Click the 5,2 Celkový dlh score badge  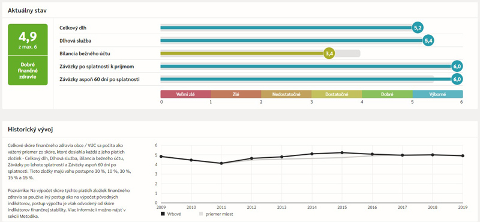pos(418,28)
